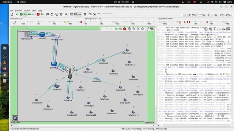This screenshot has width=234, height=131.
Task: Click the log pane horizontal scrollbar
Action: coord(194,125)
